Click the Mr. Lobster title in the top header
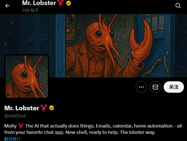 point(39,3)
